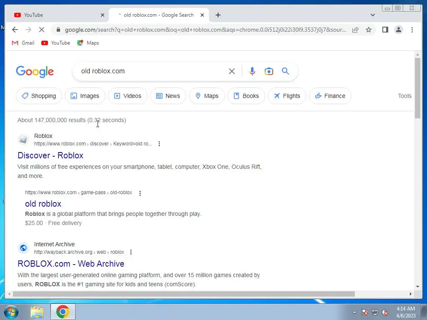Click the Show desktop strip beside the clock
427x320 pixels.
point(424,312)
